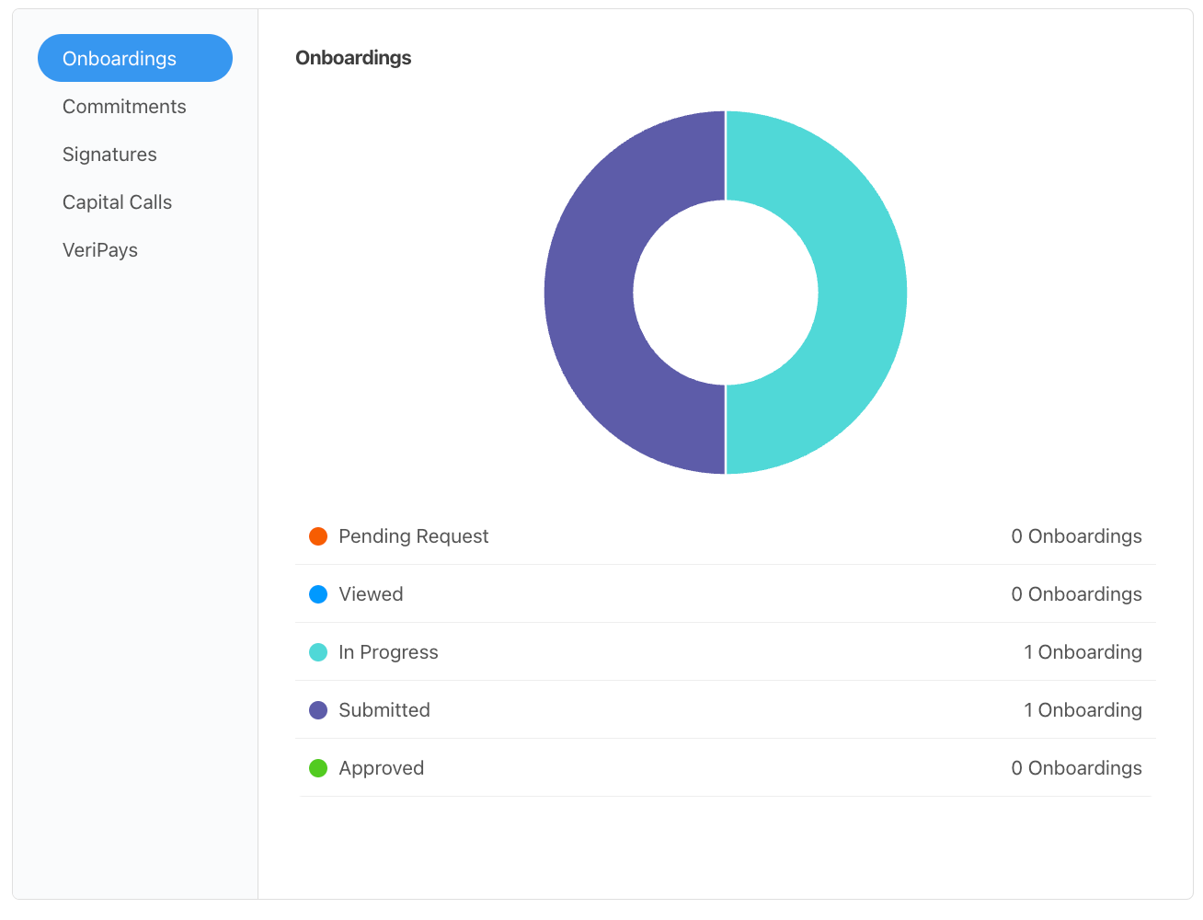The height and width of the screenshot is (920, 1203).
Task: Click the Onboardings heading above the chart
Action: pyautogui.click(x=353, y=57)
